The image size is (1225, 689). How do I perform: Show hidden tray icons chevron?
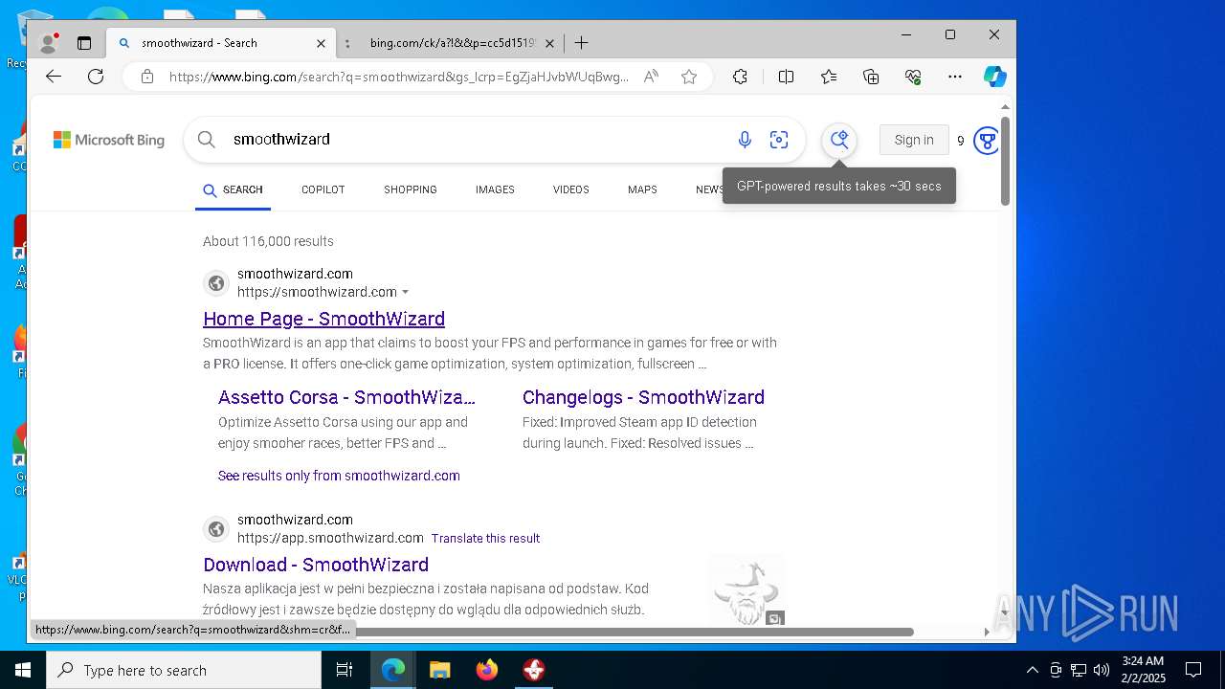click(1032, 670)
